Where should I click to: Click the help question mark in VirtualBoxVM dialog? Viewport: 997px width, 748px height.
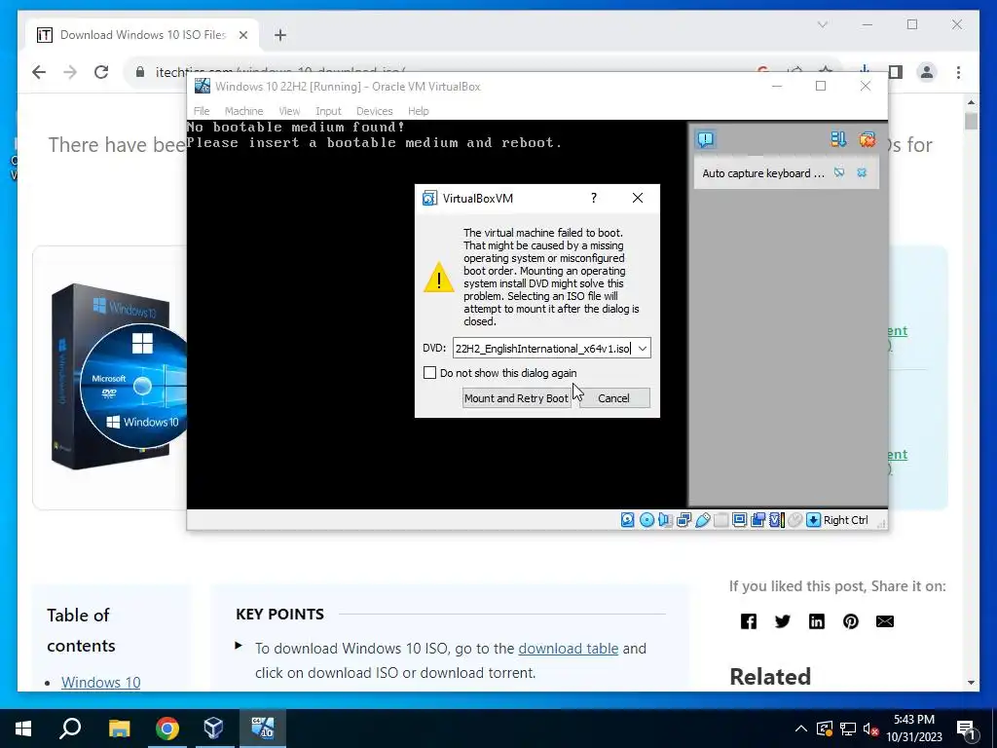click(594, 198)
